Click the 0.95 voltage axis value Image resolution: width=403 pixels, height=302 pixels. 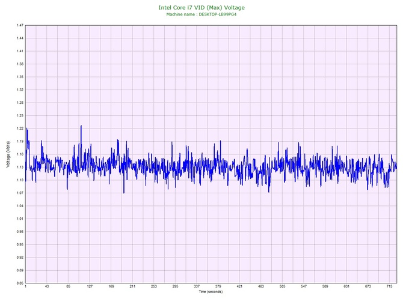[x=20, y=244]
